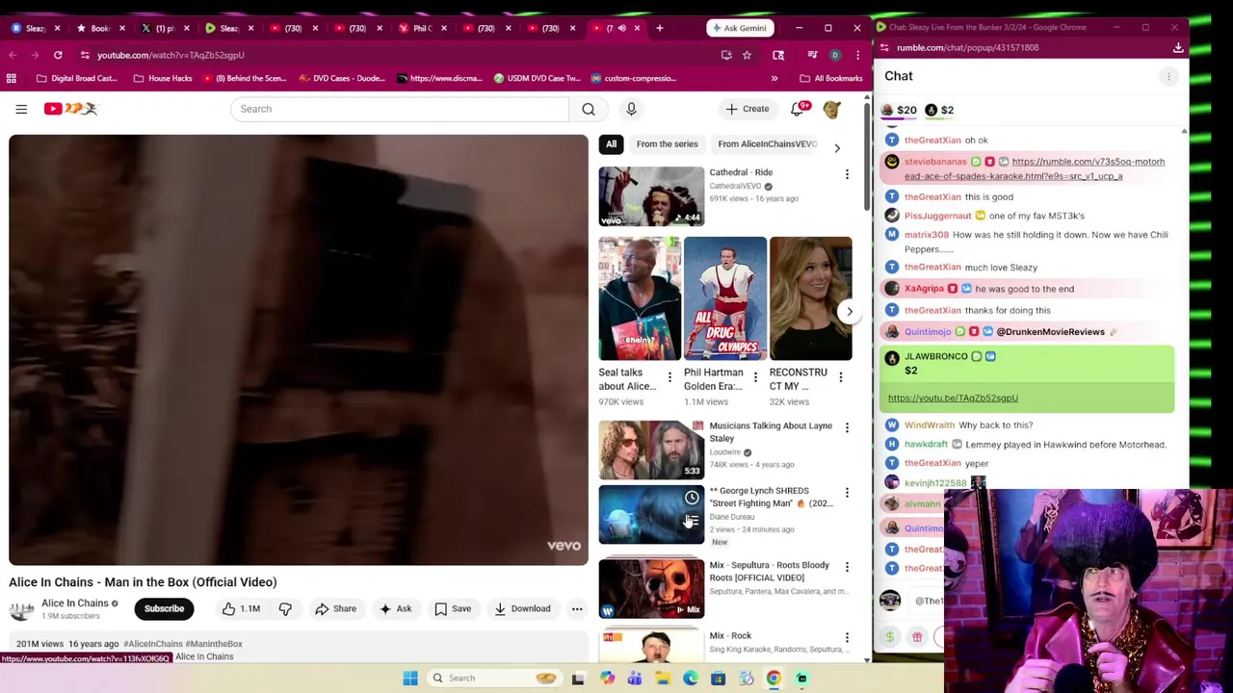The height and width of the screenshot is (693, 1233).
Task: Add George Lynch video to queue
Action: click(x=692, y=521)
